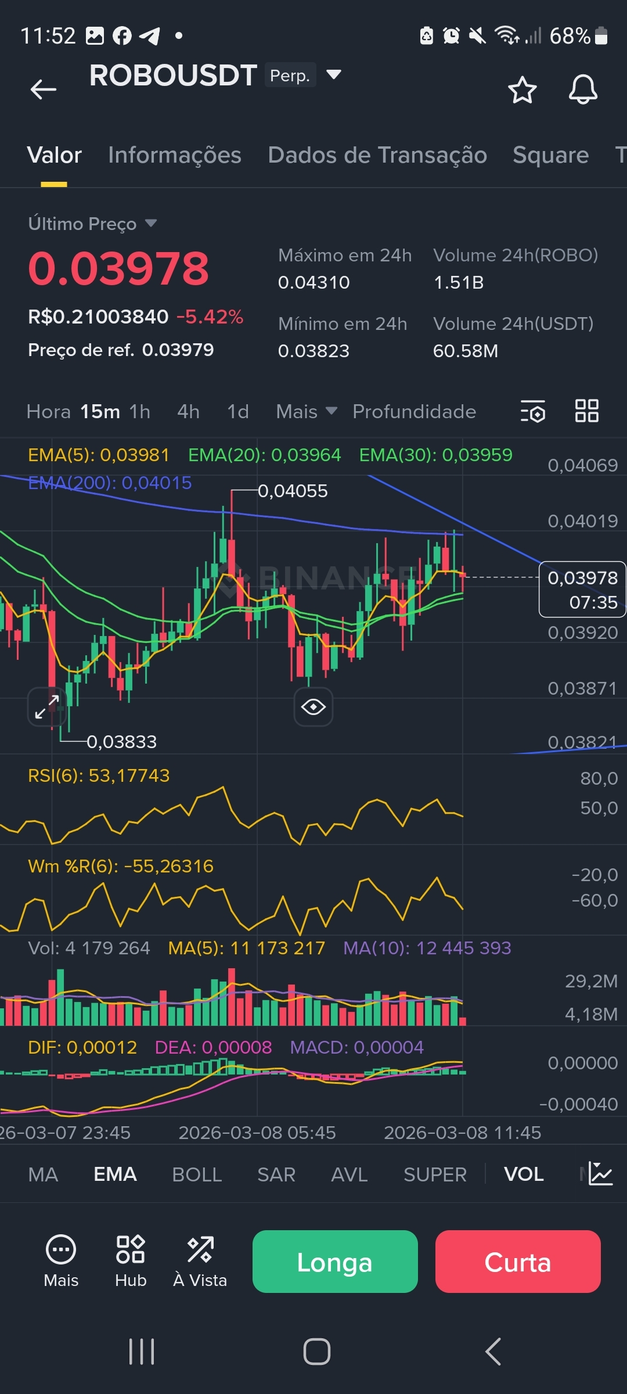Open Telegram notification icon in status bar

click(150, 36)
